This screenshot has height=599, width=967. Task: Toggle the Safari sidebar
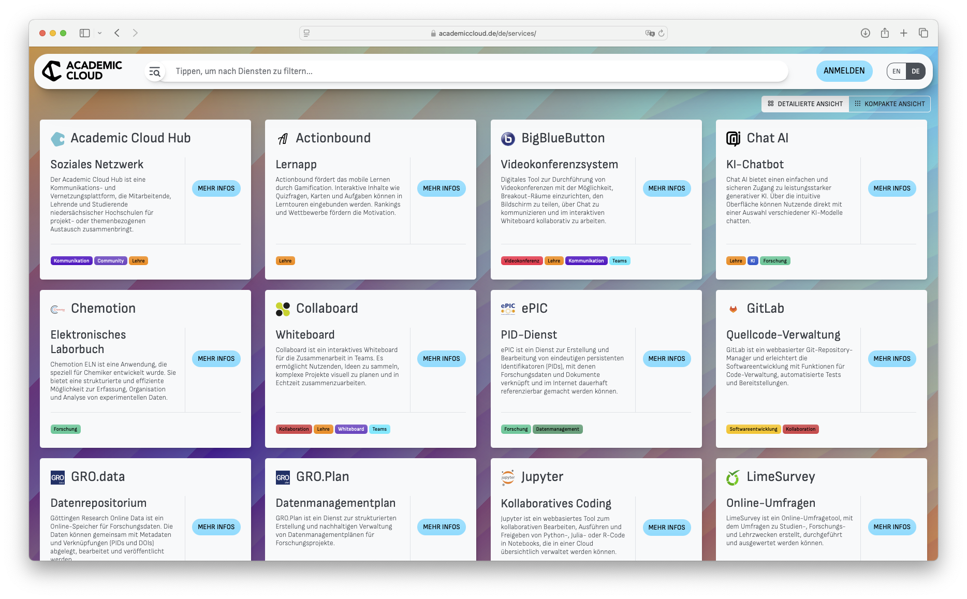85,33
